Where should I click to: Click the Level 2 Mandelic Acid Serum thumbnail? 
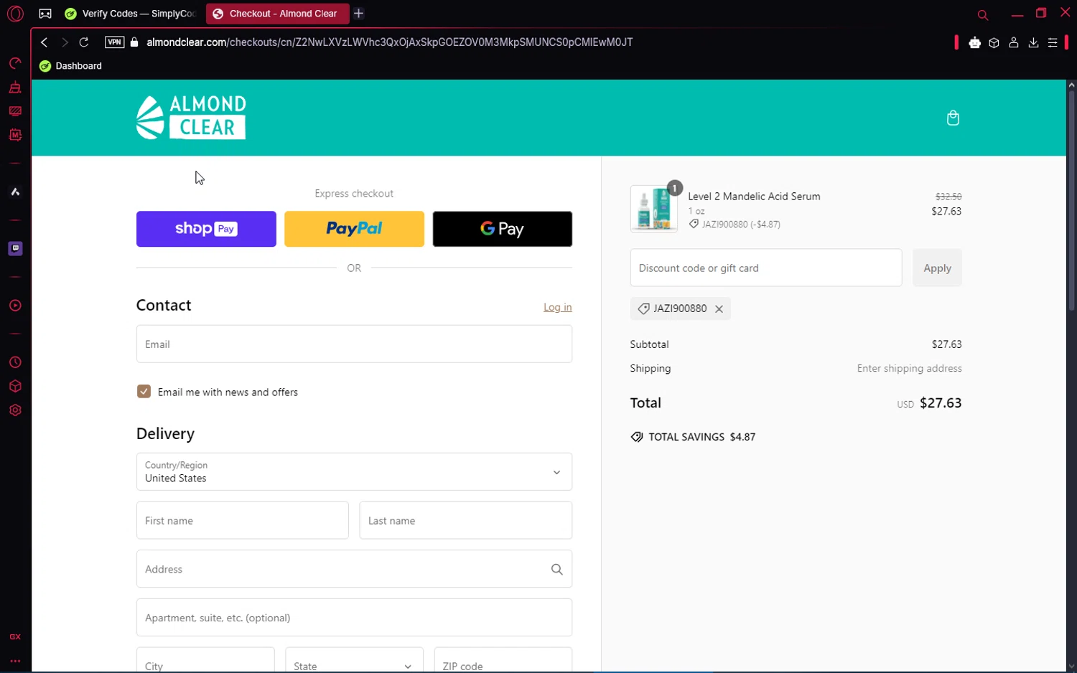tap(653, 209)
